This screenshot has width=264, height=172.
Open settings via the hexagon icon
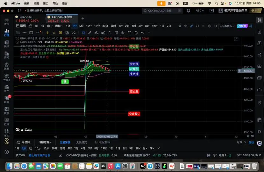[x=7, y=152]
